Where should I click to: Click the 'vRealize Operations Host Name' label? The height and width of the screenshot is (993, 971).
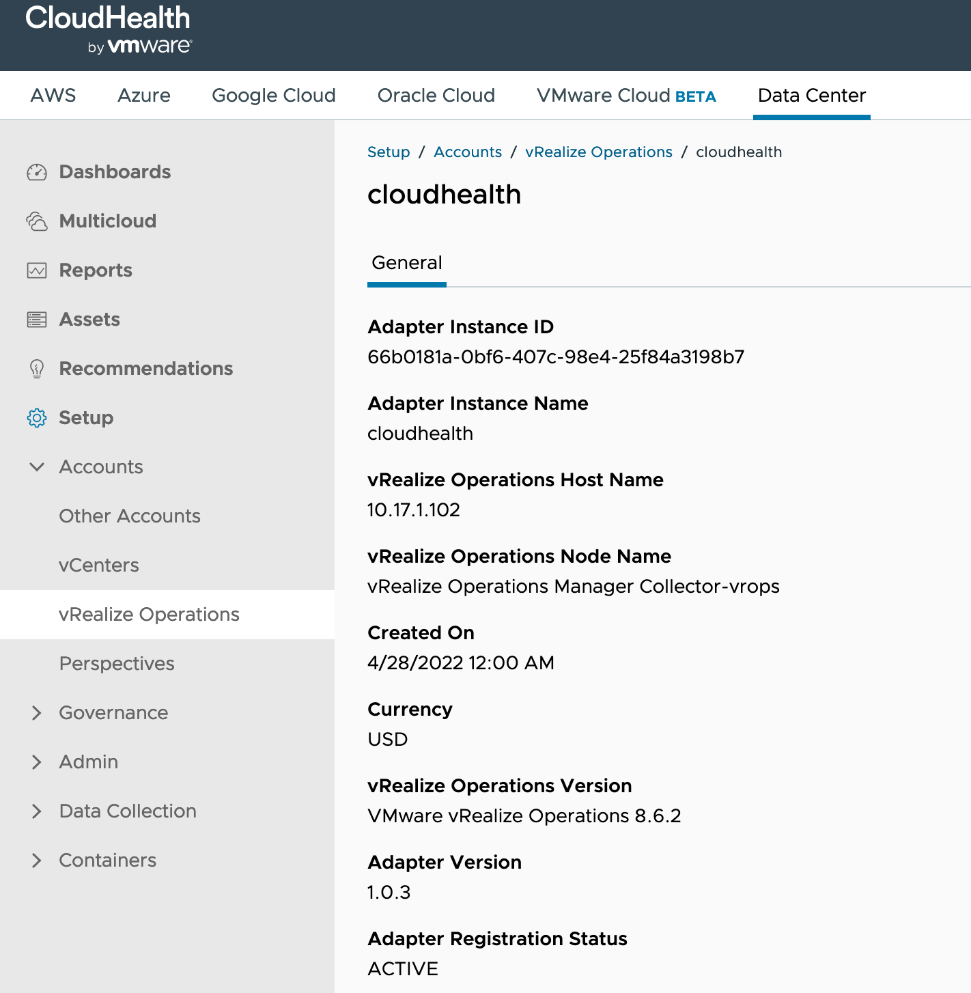(x=516, y=480)
